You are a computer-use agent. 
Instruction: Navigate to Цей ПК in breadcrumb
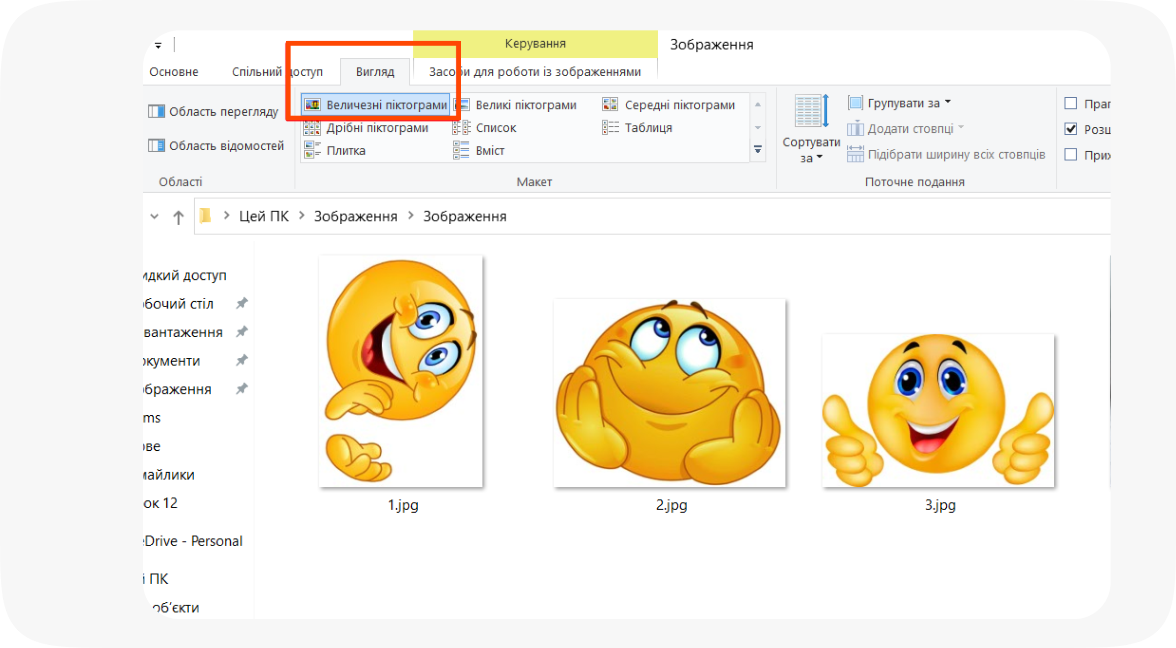click(x=264, y=217)
